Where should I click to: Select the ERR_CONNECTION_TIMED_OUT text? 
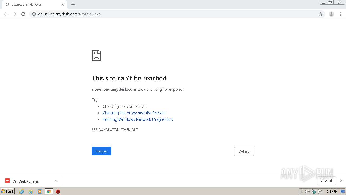tap(115, 130)
